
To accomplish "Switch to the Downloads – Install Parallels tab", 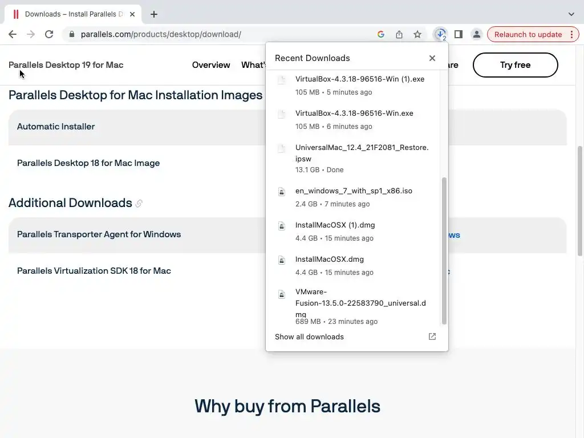I will click(x=74, y=14).
